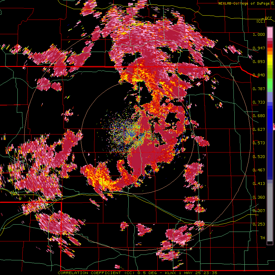Select the 0.413 scale value
The width and height of the screenshot is (275, 275).
click(259, 184)
